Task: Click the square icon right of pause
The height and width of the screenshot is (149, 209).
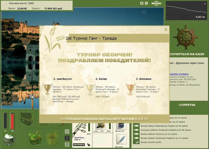Action: (x=146, y=3)
